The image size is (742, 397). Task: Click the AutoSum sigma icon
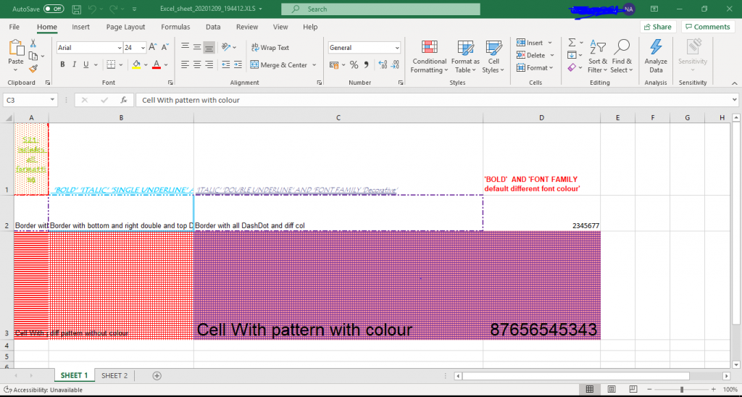click(572, 43)
